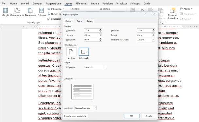The width and height of the screenshot is (199, 122).
Task: Switch to the Carta dialog tab
Action: [x=79, y=21]
